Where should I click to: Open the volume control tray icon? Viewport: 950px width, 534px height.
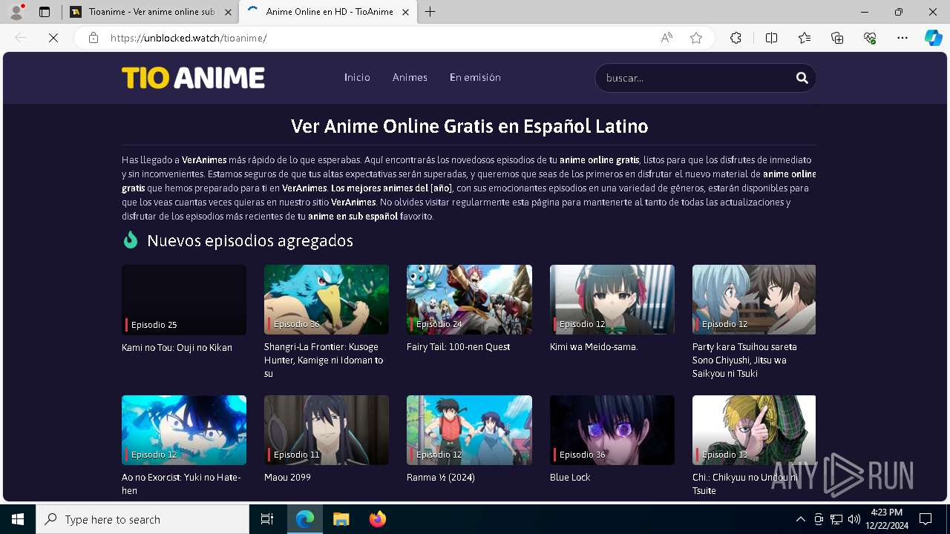tap(854, 519)
